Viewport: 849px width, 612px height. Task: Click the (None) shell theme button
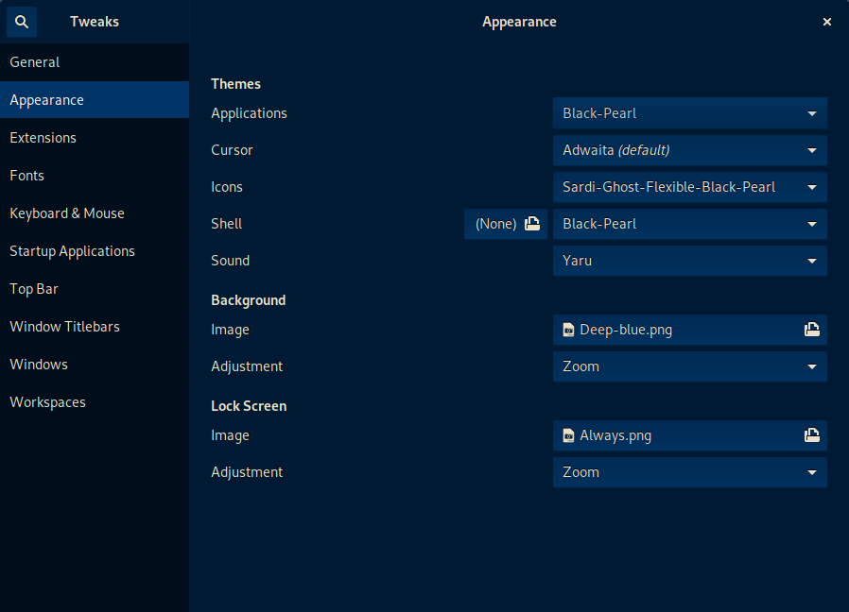pyautogui.click(x=506, y=224)
